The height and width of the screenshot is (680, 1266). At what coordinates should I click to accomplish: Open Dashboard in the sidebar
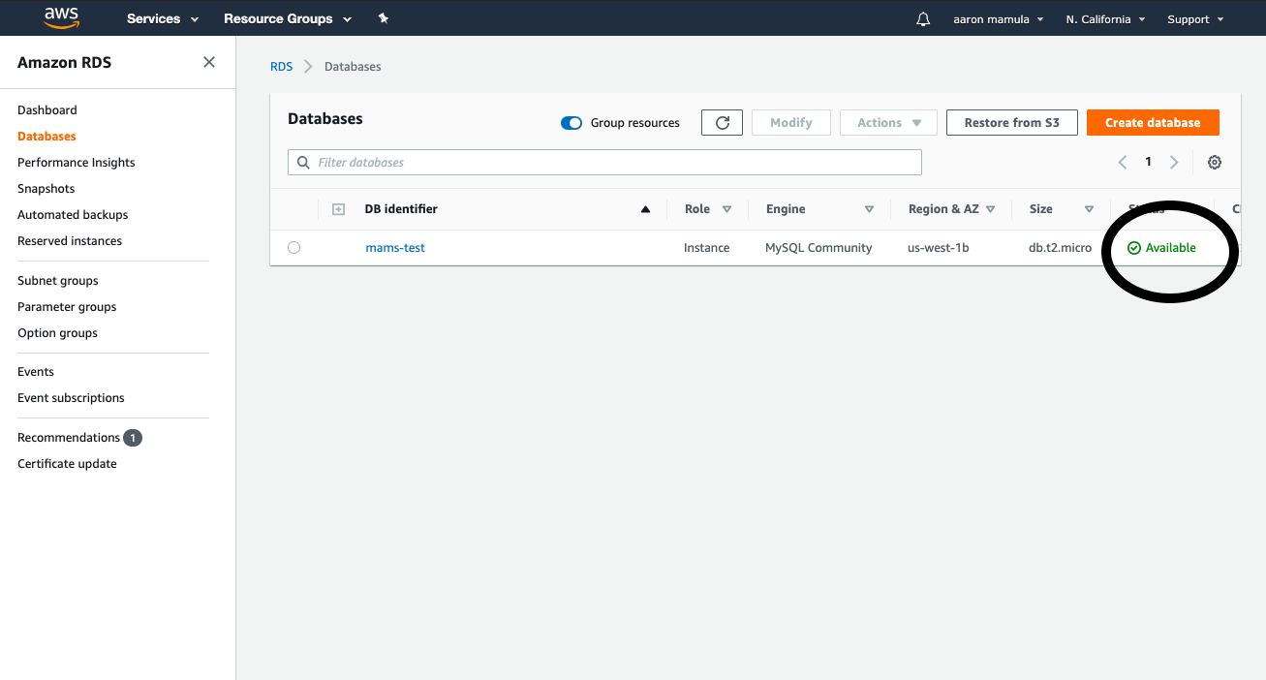click(47, 110)
